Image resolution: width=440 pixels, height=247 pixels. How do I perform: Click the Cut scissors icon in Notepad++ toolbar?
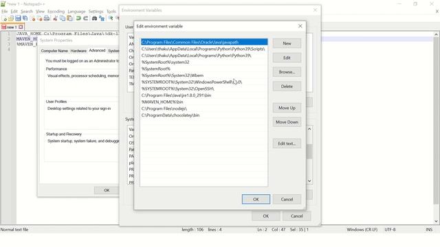point(55,19)
